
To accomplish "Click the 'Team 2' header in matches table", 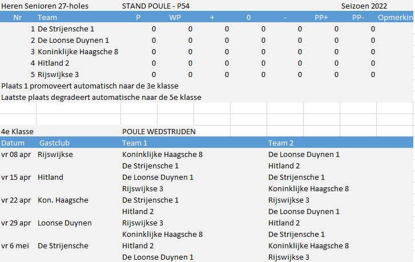I will click(281, 143).
